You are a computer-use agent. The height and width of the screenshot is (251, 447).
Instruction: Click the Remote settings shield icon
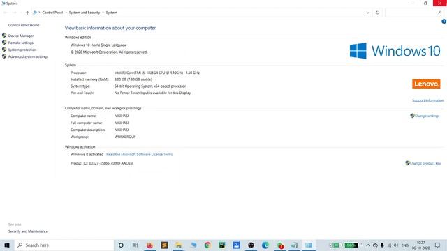click(4, 43)
